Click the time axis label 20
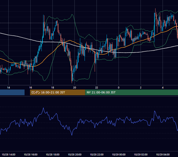 click(75, 88)
